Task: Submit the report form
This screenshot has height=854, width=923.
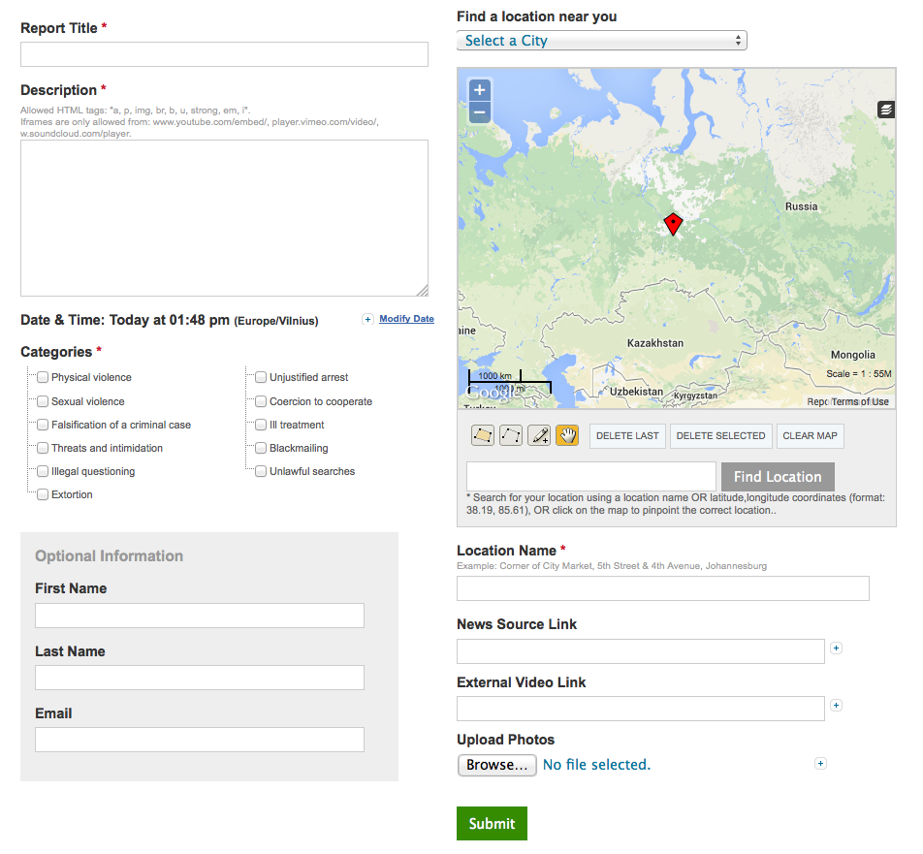Action: 492,824
